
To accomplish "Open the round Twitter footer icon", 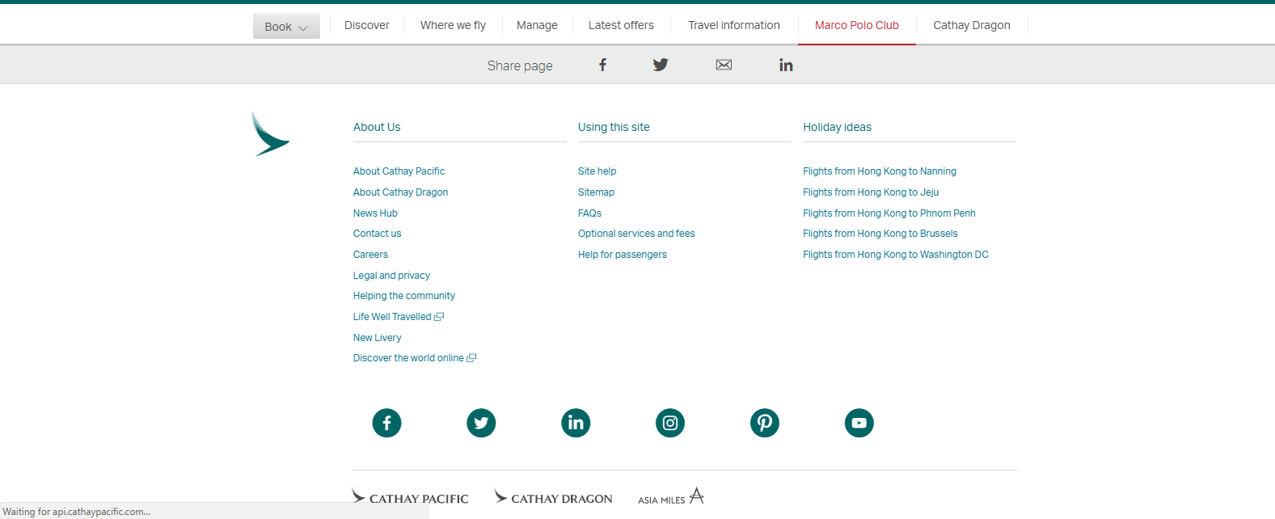I will [x=481, y=423].
